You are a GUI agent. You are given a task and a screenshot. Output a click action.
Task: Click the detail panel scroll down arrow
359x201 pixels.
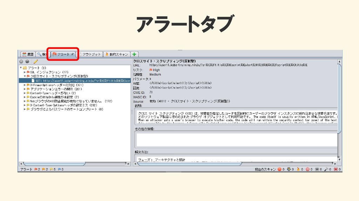[339, 160]
